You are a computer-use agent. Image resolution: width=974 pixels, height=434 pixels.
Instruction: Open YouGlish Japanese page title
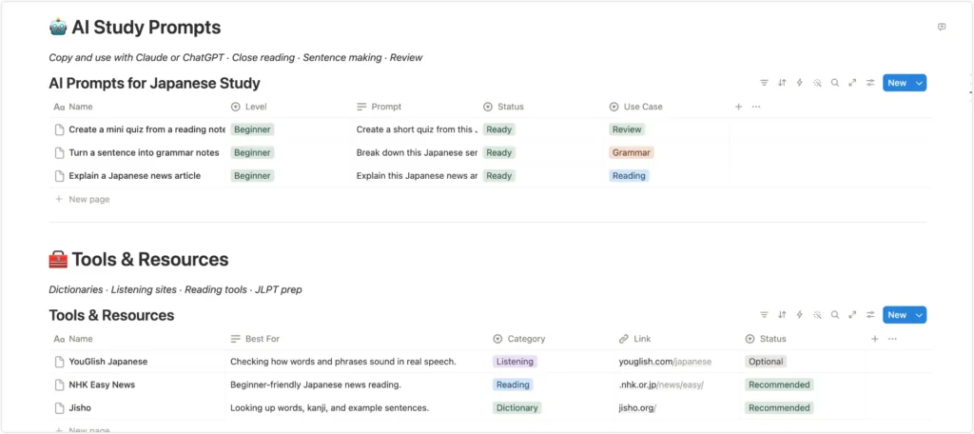point(108,362)
